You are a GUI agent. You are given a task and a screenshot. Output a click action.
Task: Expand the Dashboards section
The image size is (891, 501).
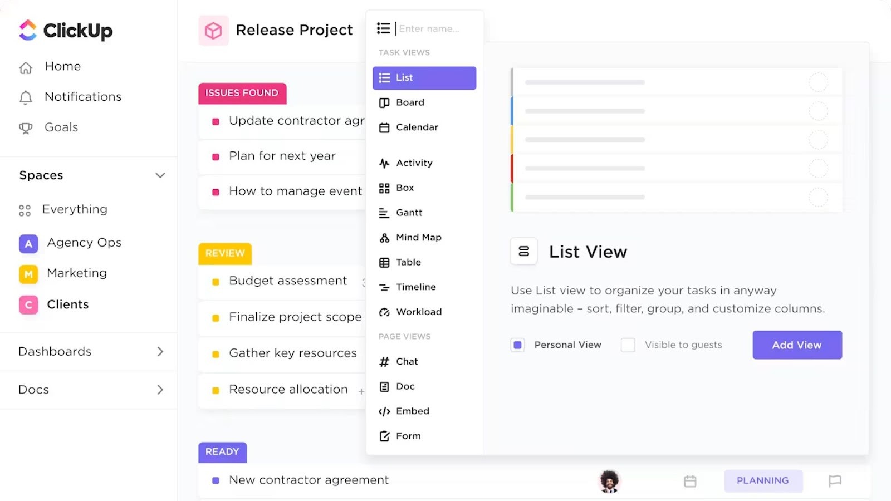[160, 351]
